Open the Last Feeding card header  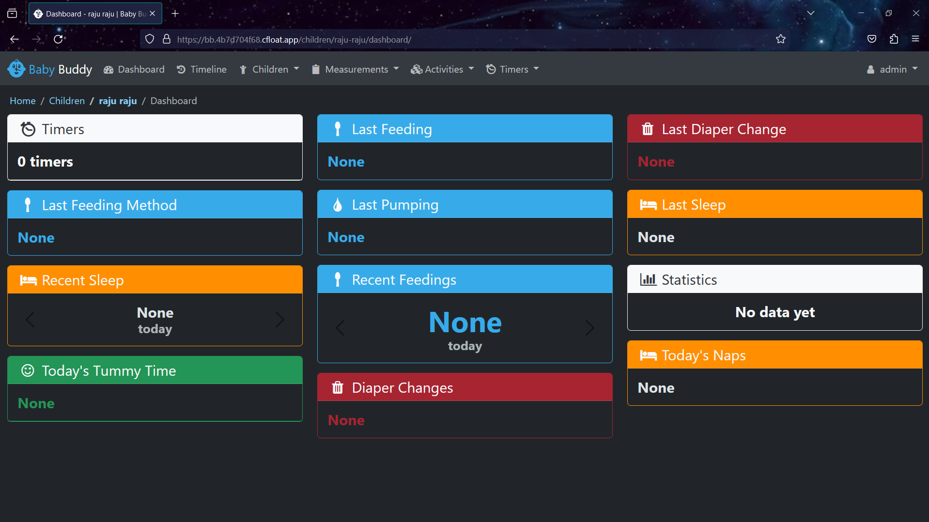pos(465,129)
